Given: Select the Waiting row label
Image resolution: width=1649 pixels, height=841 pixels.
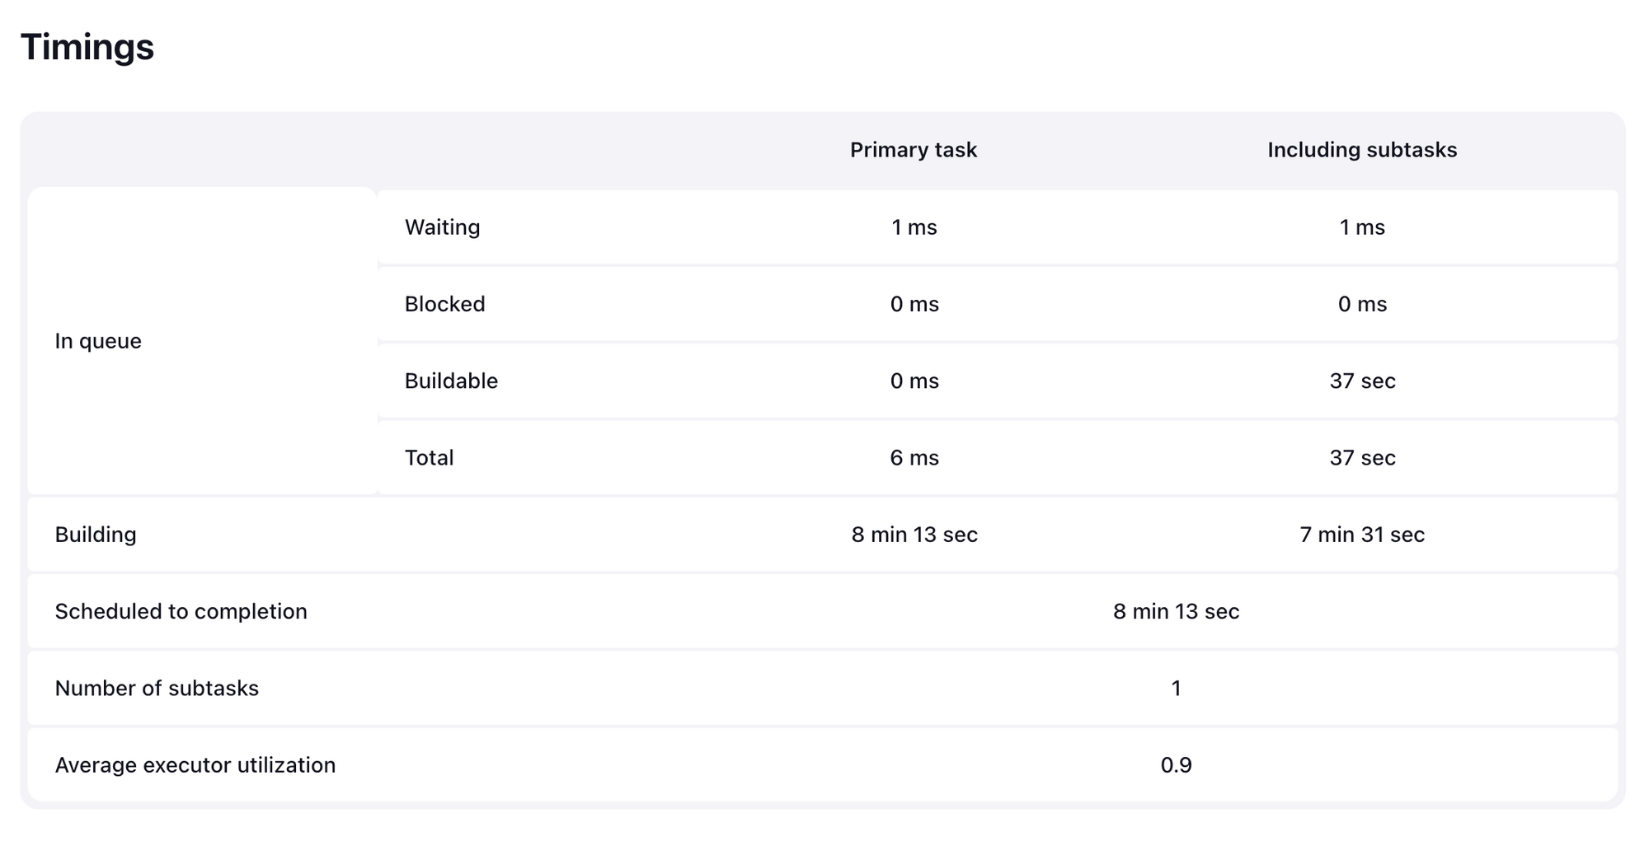Looking at the screenshot, I should (x=442, y=227).
